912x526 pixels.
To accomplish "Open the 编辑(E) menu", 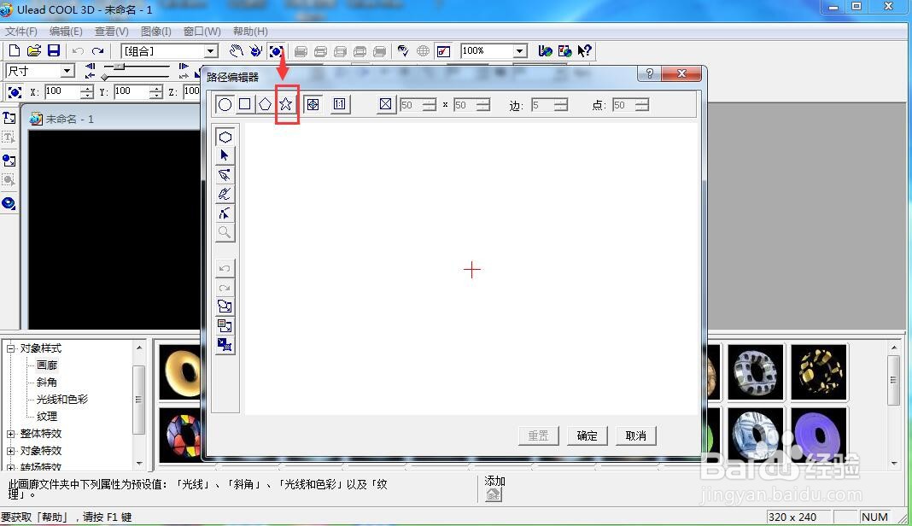I will coord(66,32).
